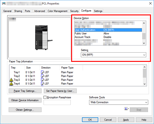Screen dimensions: 154x124
Task: Click the Encryption Passphrase text field
Action: tap(57, 102)
